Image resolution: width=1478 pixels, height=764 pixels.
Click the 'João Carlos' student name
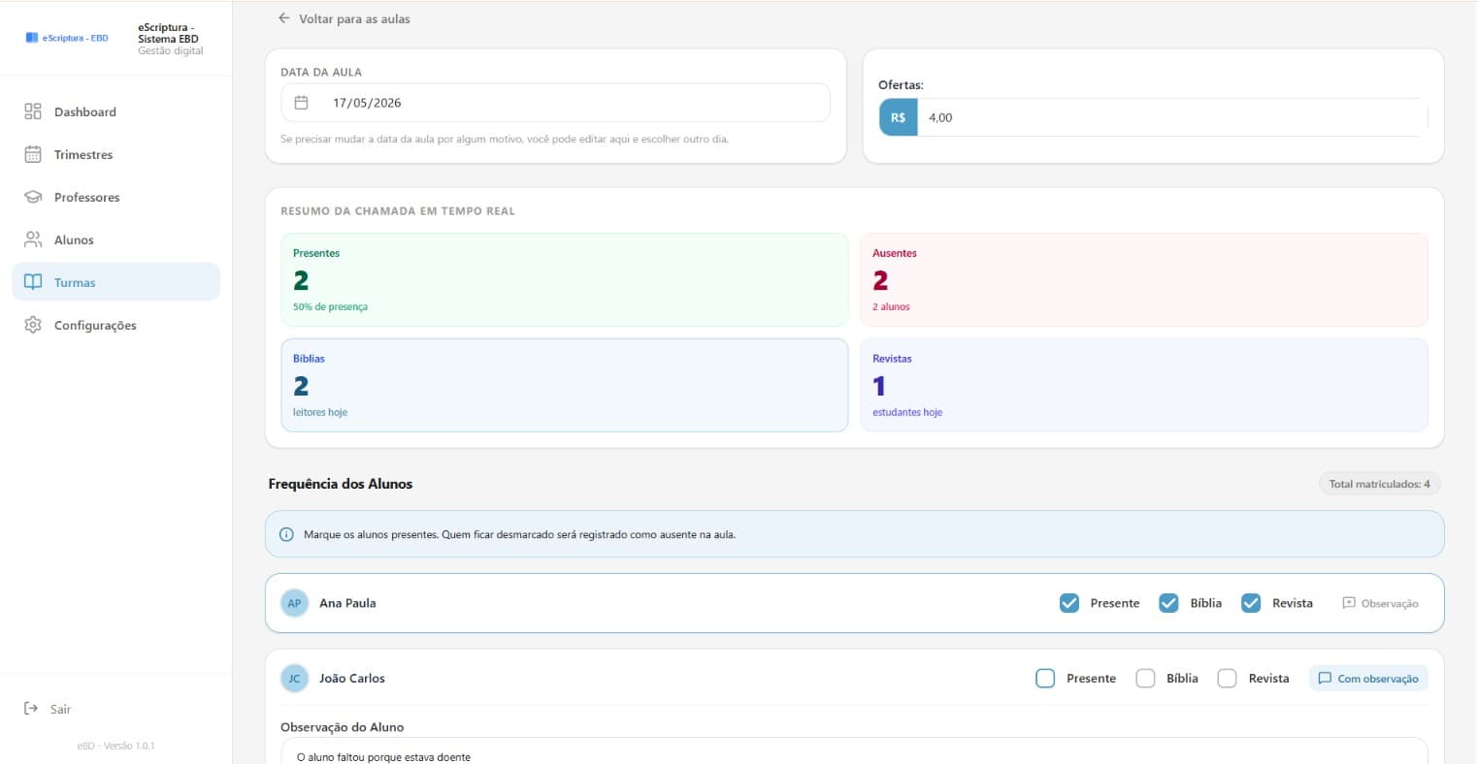click(352, 679)
